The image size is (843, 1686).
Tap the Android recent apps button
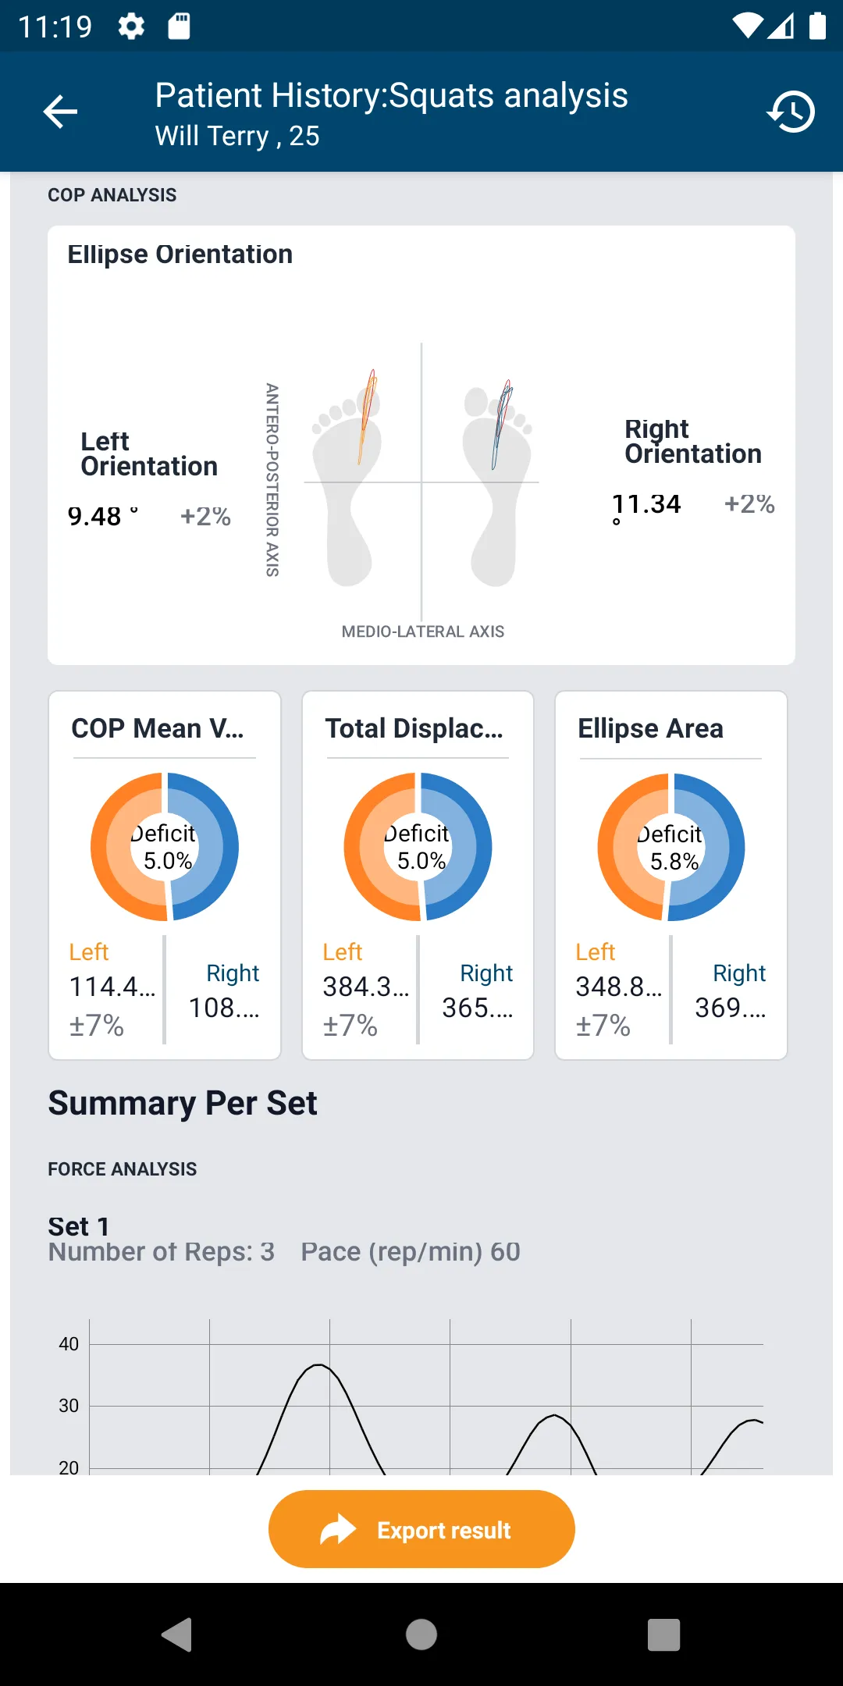point(664,1634)
